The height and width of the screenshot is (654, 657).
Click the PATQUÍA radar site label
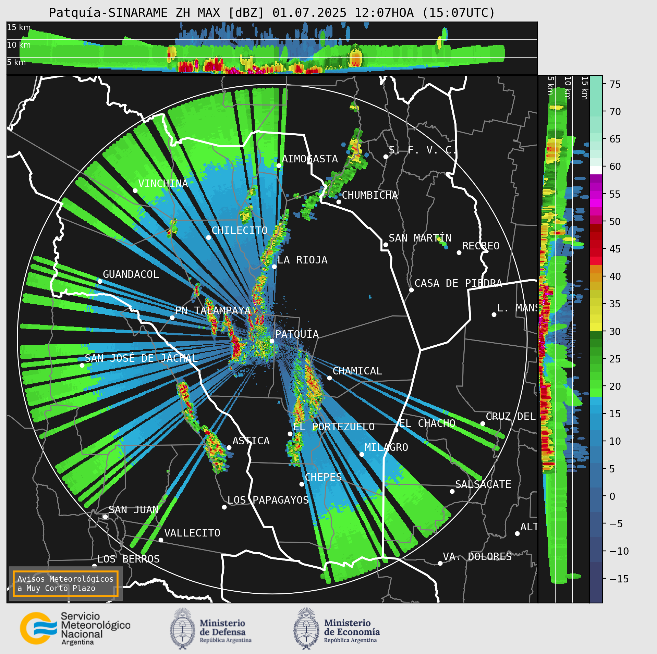(297, 334)
